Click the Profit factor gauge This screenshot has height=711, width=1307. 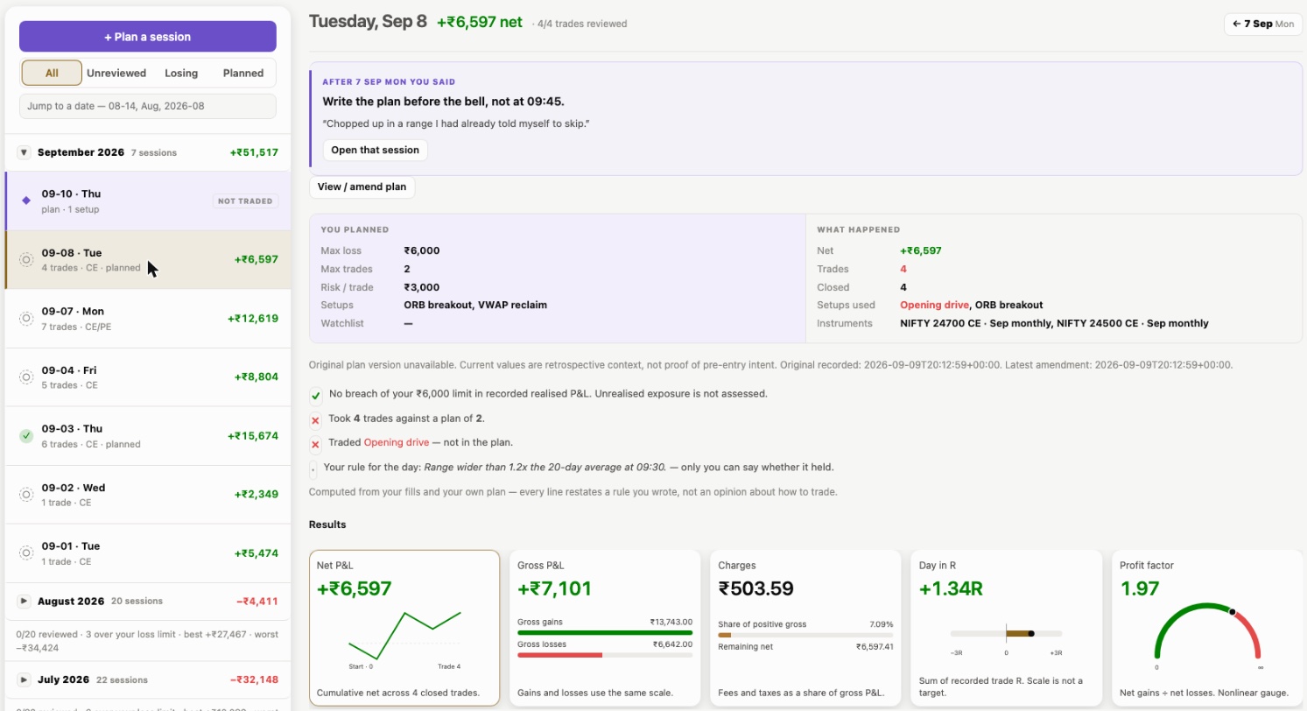click(1208, 630)
